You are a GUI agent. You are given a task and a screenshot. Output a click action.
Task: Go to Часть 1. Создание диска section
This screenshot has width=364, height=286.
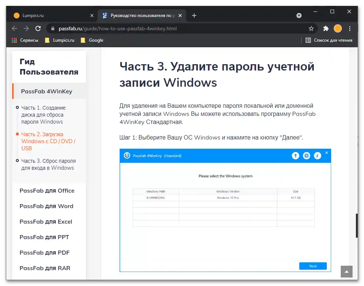[44, 115]
